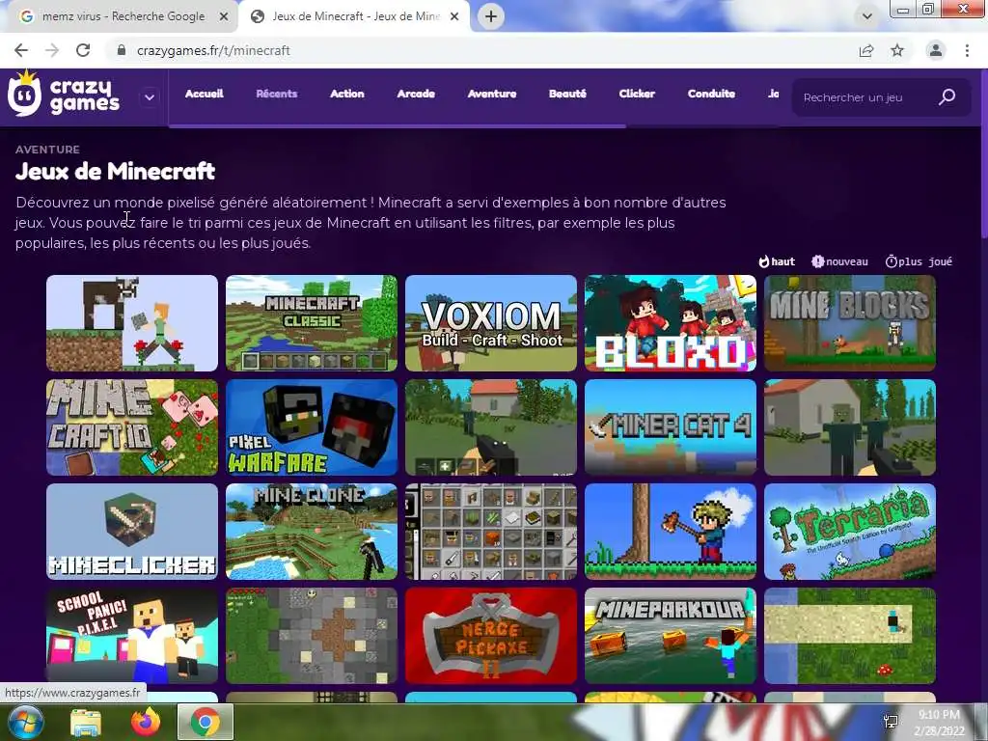This screenshot has width=988, height=741.
Task: Open the Miner Cat 4 game thumbnail
Action: (671, 427)
